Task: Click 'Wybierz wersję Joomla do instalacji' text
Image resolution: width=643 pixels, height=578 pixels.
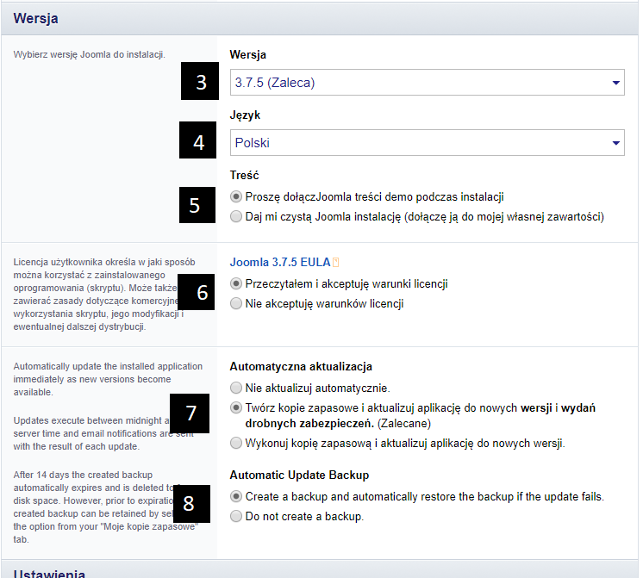Action: point(89,55)
